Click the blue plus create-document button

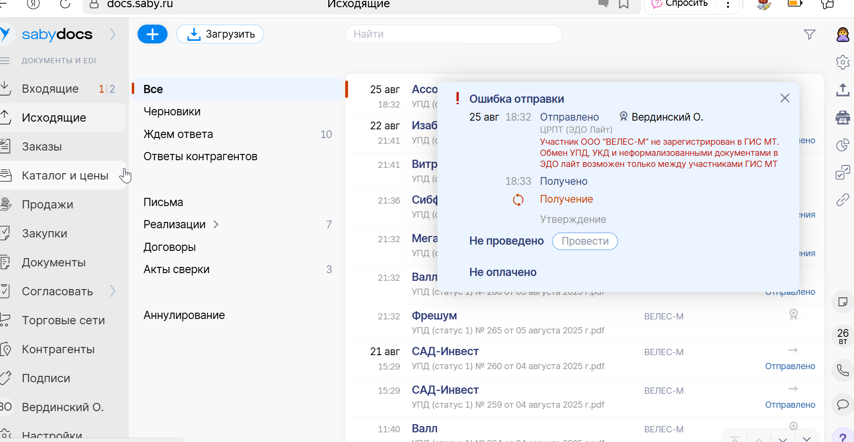point(153,34)
